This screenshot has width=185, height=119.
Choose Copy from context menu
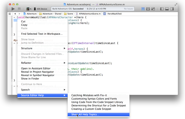(43, 25)
